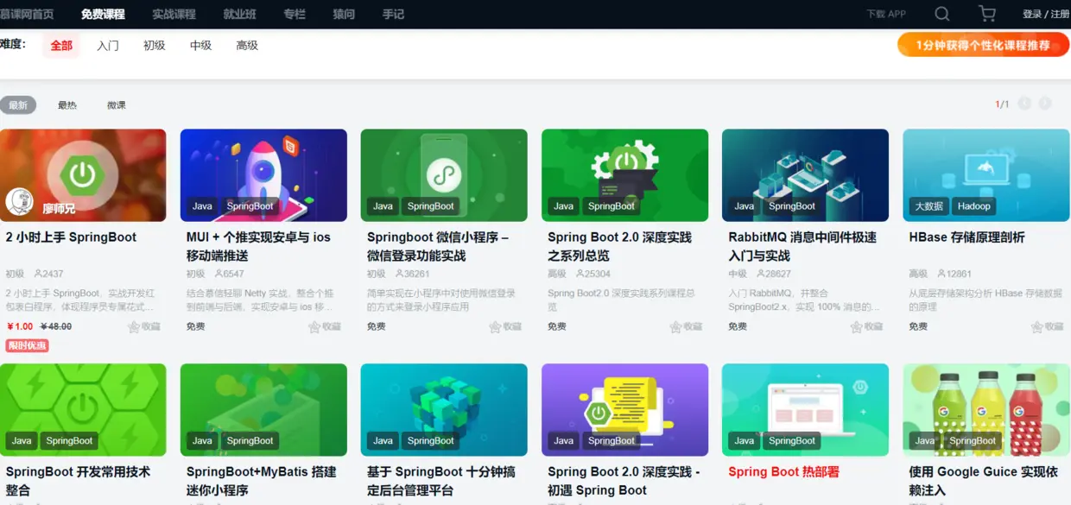Click the ¥1.00 price on first course

point(19,327)
